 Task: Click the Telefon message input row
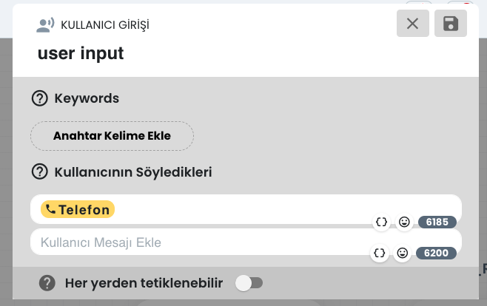pos(246,209)
